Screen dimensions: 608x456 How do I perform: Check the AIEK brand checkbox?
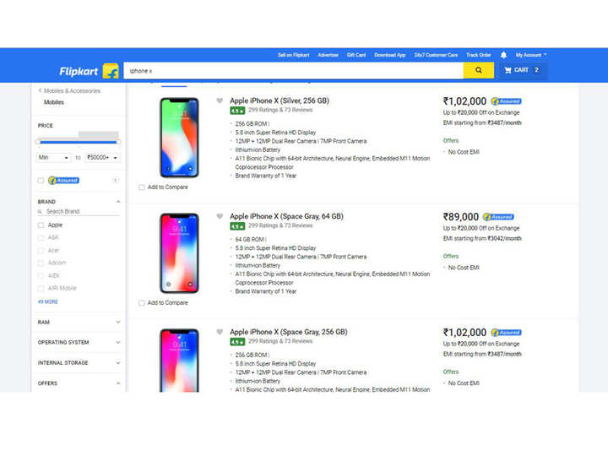coord(41,275)
